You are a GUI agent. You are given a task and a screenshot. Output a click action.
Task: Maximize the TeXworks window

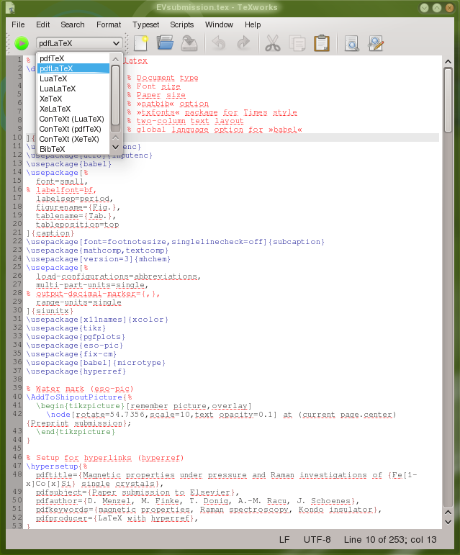[x=437, y=7]
